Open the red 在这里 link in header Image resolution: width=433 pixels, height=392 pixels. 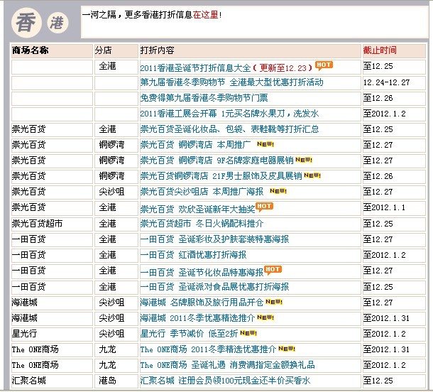(205, 15)
